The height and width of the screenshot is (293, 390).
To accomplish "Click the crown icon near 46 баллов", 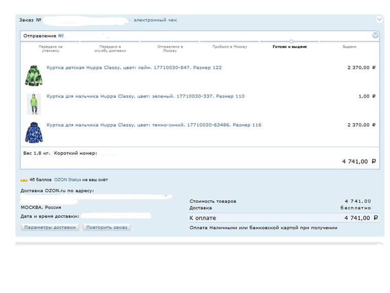I will (x=24, y=180).
